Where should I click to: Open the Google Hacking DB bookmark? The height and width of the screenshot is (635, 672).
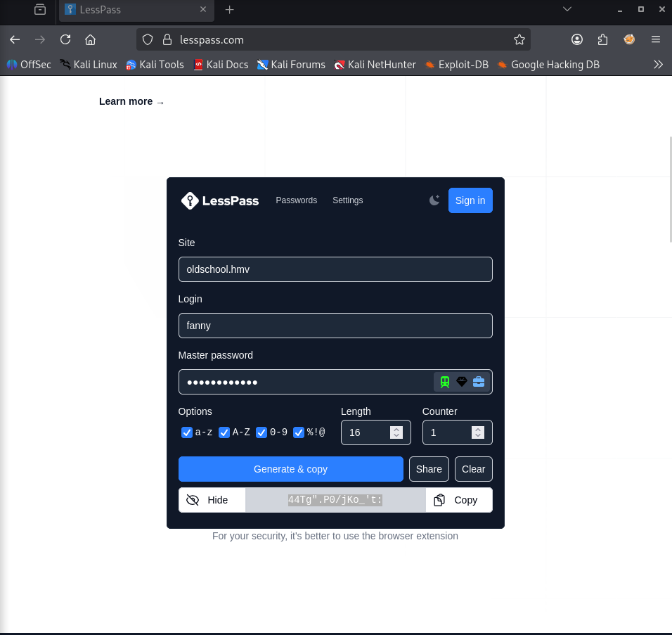548,65
